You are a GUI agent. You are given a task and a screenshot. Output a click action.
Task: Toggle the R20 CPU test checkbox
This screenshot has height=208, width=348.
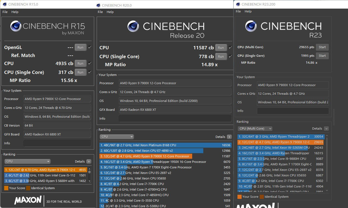click(x=230, y=48)
